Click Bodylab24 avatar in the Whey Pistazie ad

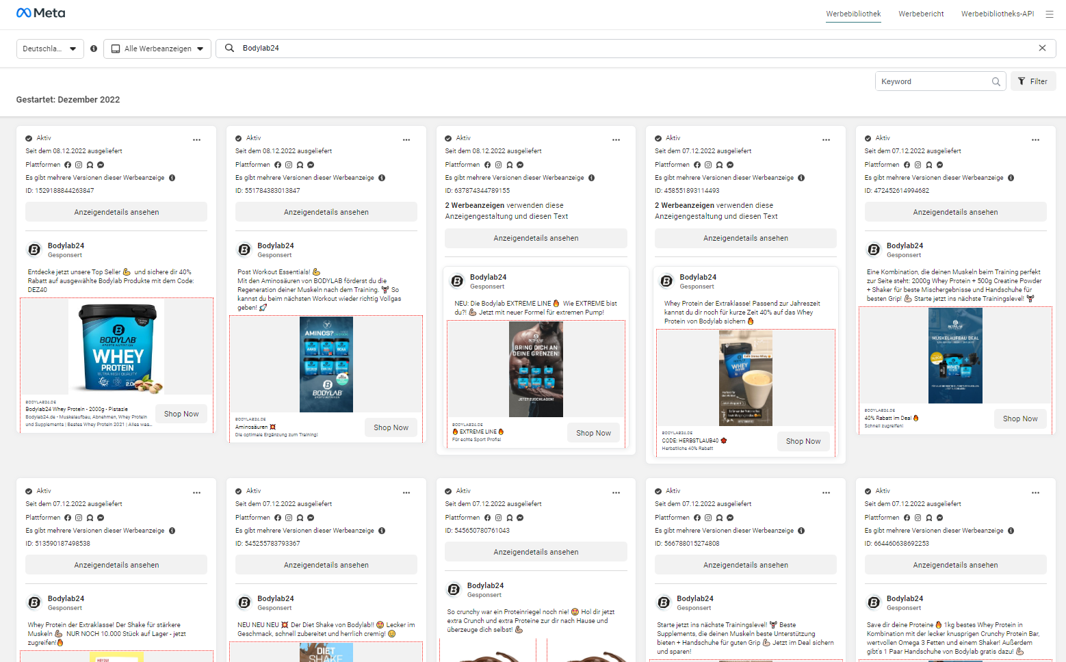(34, 250)
